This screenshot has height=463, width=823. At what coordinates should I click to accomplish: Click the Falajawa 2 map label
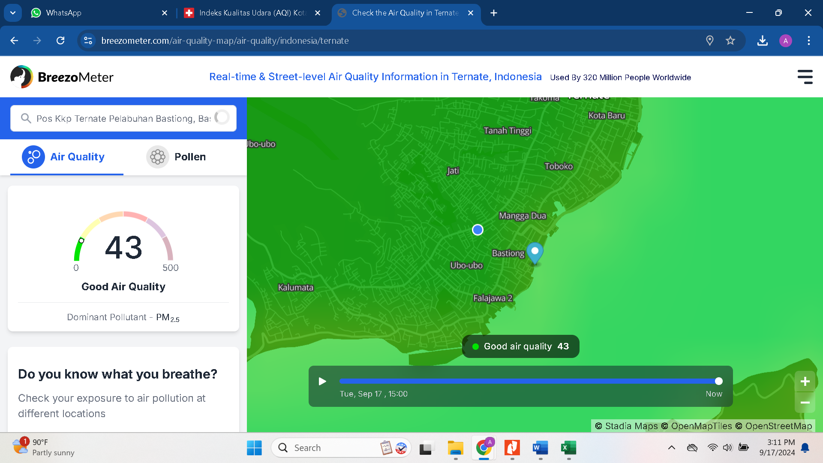493,298
